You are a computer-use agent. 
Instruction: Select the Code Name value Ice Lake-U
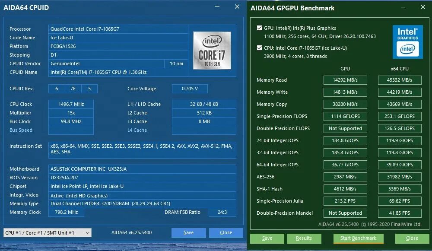coord(118,38)
